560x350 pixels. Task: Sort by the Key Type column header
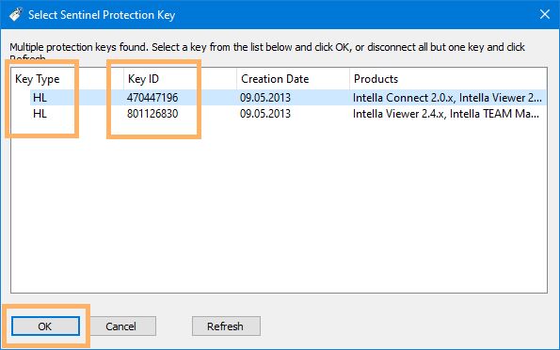38,79
